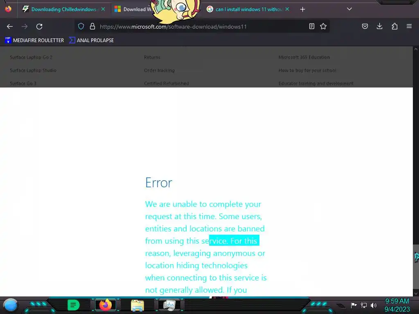Save page to Pocket
The image size is (419, 314).
coord(365,26)
